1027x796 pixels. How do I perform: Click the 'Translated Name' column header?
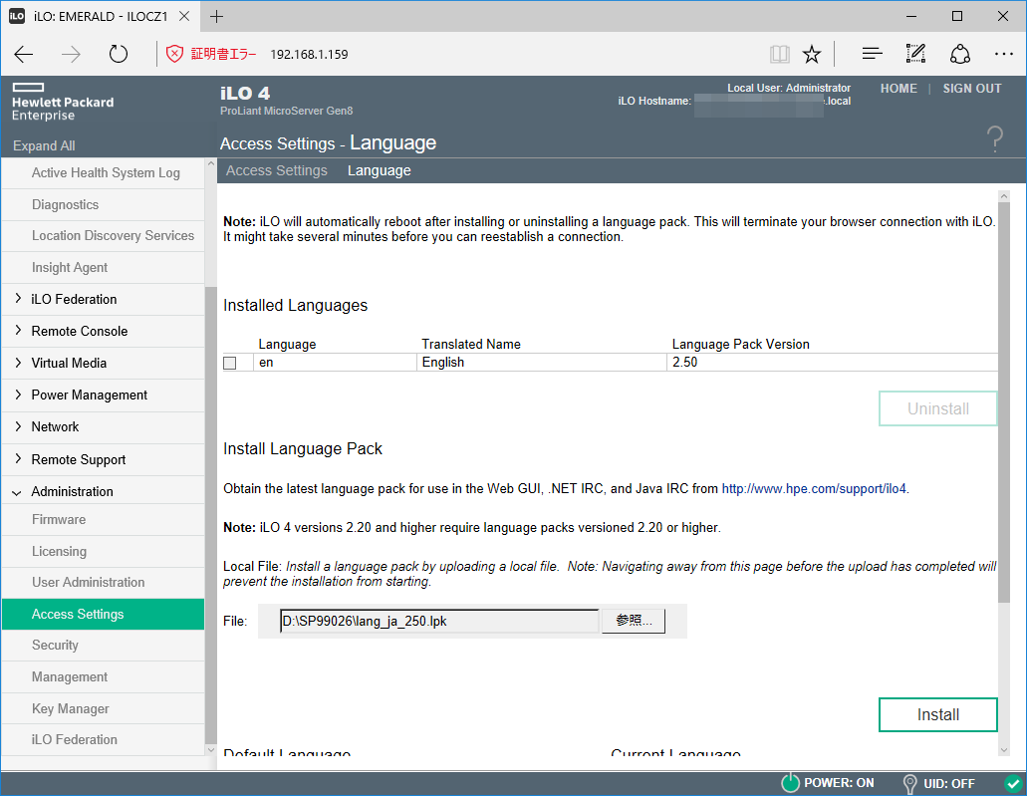pyautogui.click(x=471, y=344)
